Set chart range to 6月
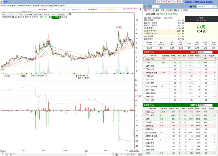Viewport: 218px width, 156px height. coord(125,155)
